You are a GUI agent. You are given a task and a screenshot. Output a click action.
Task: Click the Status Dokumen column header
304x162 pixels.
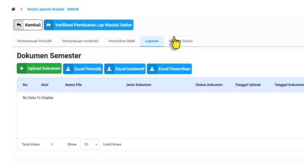click(x=209, y=85)
